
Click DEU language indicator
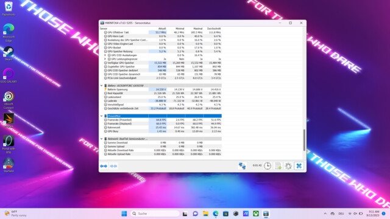pyautogui.click(x=341, y=214)
